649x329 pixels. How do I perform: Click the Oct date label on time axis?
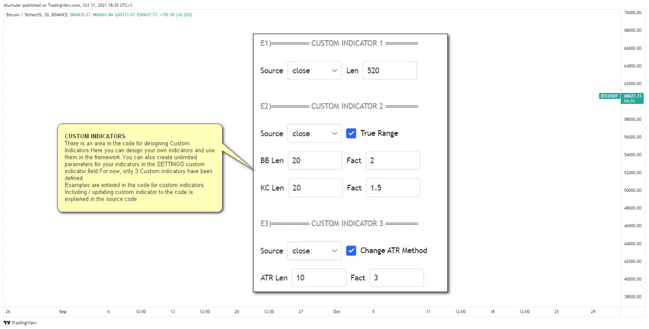click(x=337, y=312)
